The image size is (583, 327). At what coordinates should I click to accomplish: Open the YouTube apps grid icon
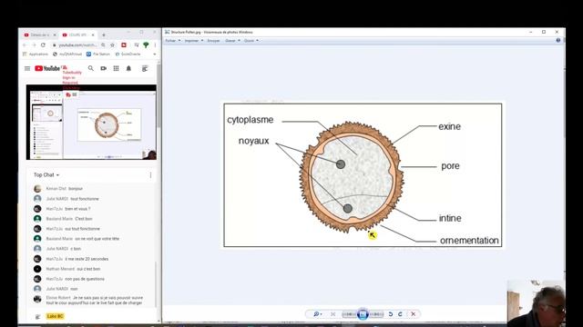click(x=116, y=68)
